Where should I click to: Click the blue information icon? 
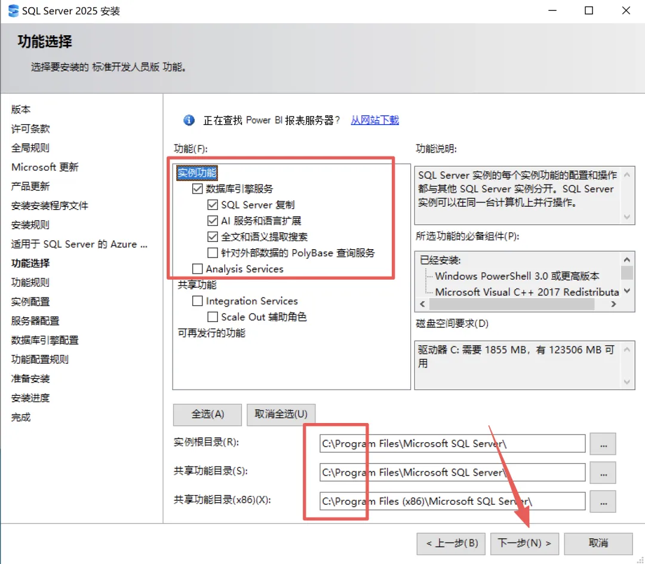pos(189,120)
